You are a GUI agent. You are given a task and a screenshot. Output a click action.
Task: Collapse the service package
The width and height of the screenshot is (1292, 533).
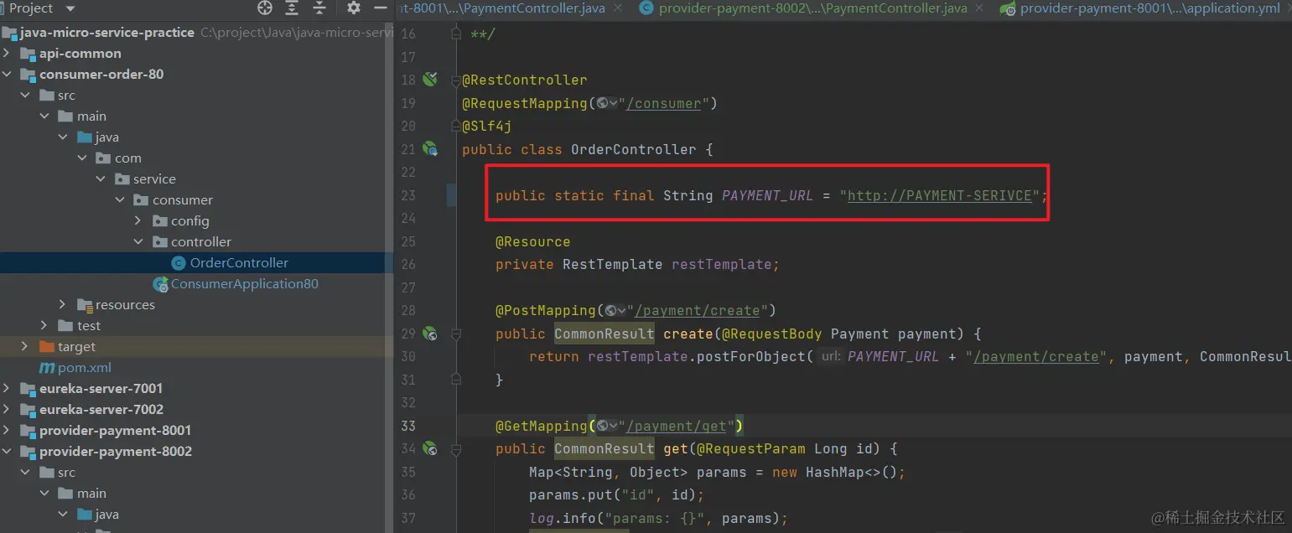(101, 179)
